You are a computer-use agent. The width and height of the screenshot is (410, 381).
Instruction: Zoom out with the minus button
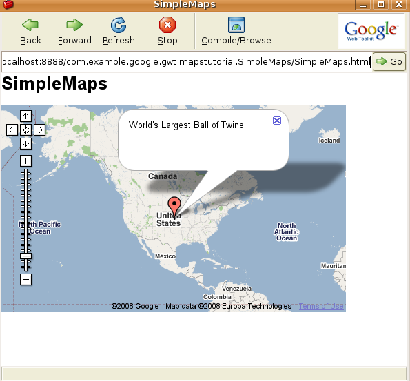(x=25, y=279)
